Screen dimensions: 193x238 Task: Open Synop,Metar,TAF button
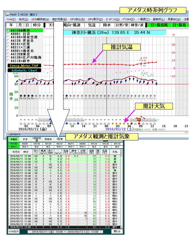[x=24, y=66]
